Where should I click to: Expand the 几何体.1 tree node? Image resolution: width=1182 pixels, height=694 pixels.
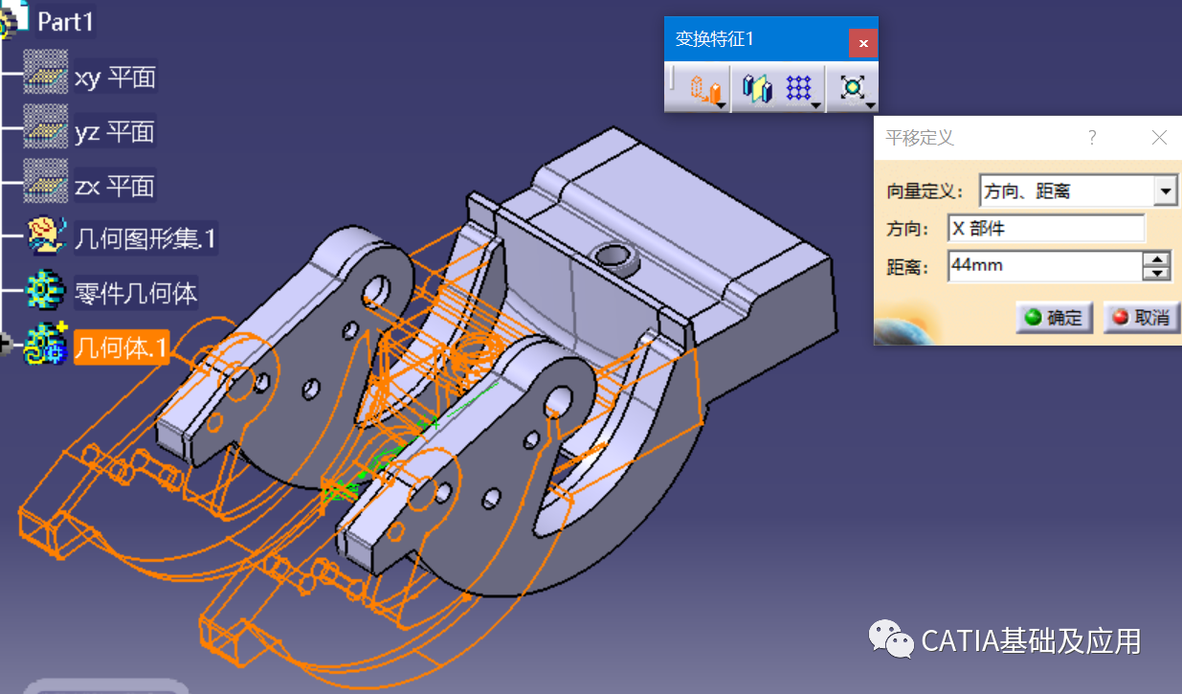(5, 346)
